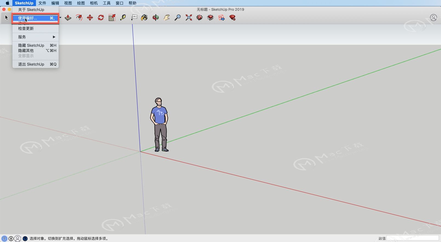441x242 pixels.
Task: Choose 关于 SketchUp menu entry
Action: (x=36, y=10)
